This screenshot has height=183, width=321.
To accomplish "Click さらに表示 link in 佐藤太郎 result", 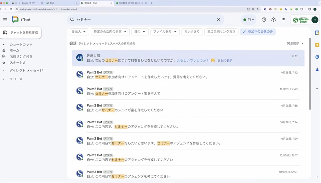I will [225, 60].
